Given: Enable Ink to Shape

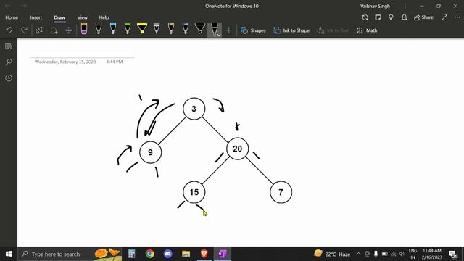Looking at the screenshot, I should coord(291,30).
